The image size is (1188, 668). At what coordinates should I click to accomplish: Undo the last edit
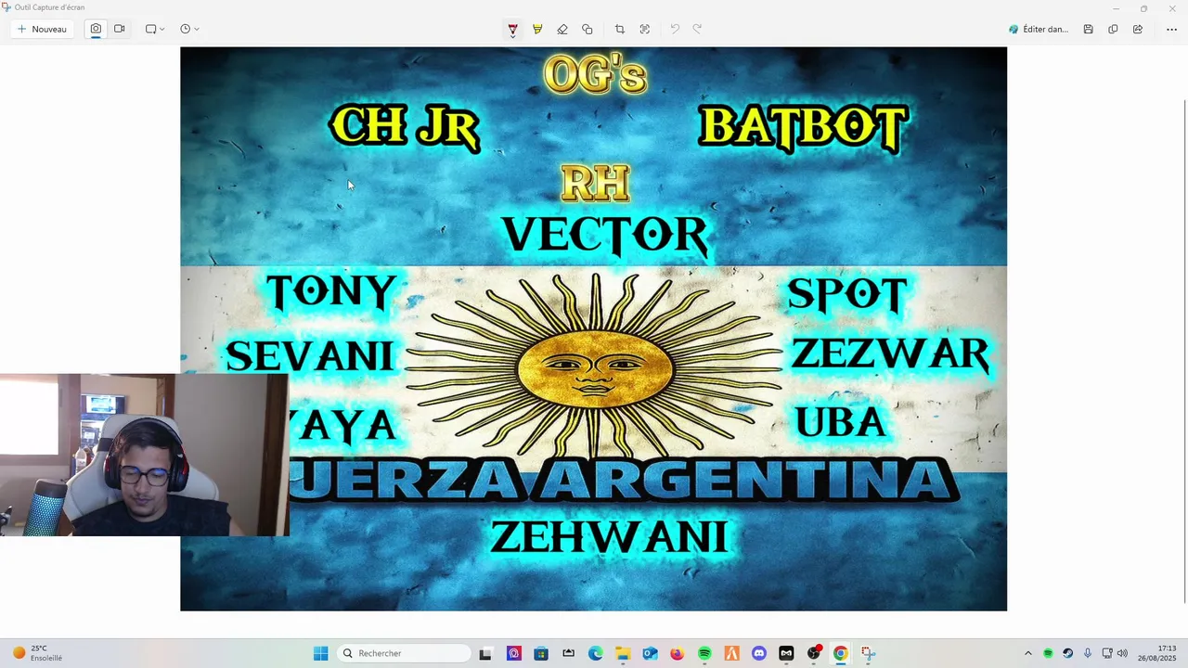click(675, 30)
